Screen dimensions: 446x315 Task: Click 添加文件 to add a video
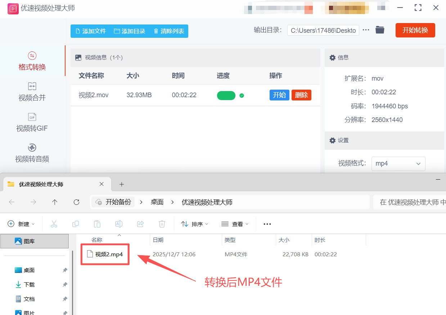point(90,31)
